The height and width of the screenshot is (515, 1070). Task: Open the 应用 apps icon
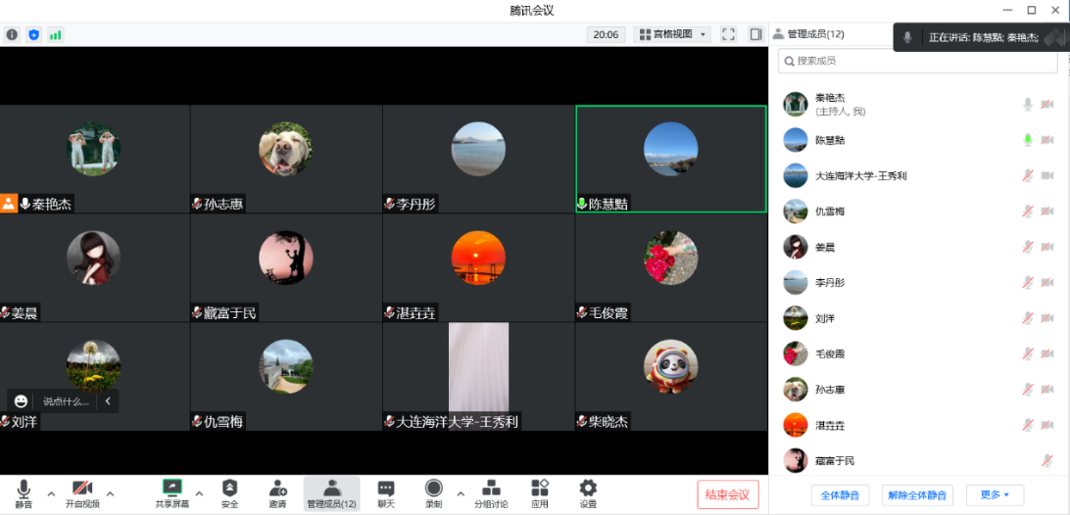pyautogui.click(x=540, y=493)
